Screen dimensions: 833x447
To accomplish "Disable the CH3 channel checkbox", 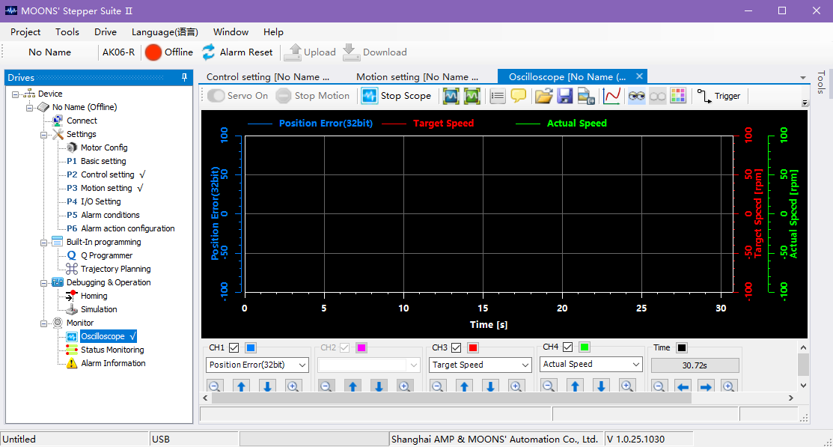I will 457,348.
